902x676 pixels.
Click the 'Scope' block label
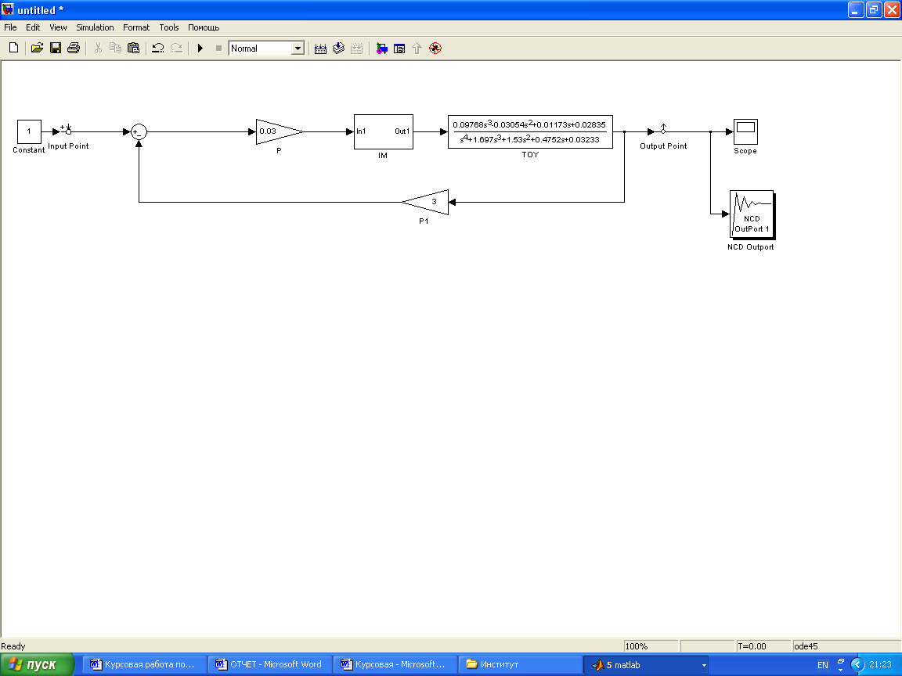(x=745, y=150)
